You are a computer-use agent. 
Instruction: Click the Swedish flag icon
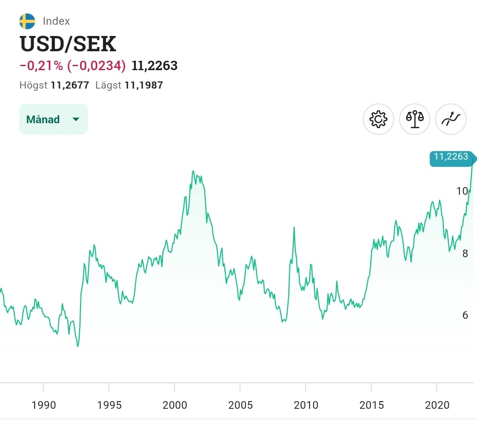click(27, 21)
